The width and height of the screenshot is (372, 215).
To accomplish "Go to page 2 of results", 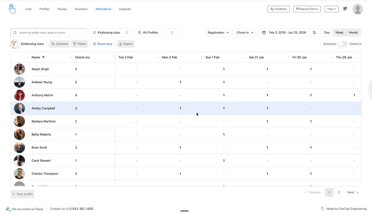I will (339, 192).
